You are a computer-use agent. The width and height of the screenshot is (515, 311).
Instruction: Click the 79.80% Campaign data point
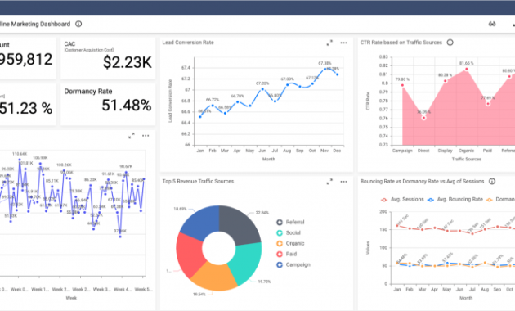402,85
